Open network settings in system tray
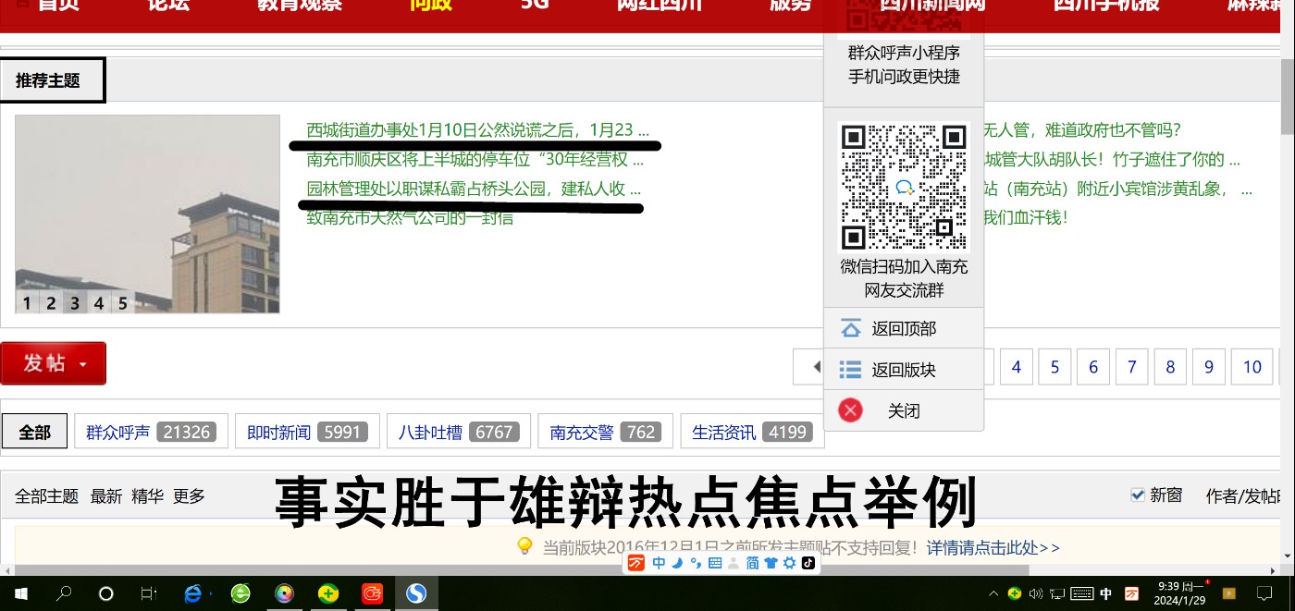Viewport: 1295px width, 611px height. (x=1057, y=593)
